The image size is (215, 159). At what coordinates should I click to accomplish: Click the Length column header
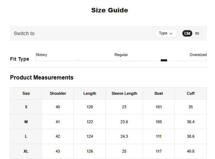click(x=90, y=93)
